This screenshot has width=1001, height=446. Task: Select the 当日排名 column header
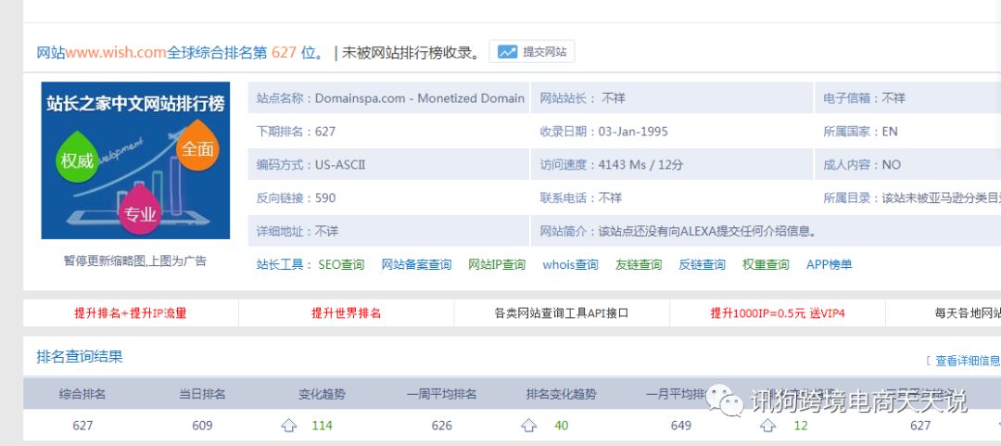tap(202, 394)
